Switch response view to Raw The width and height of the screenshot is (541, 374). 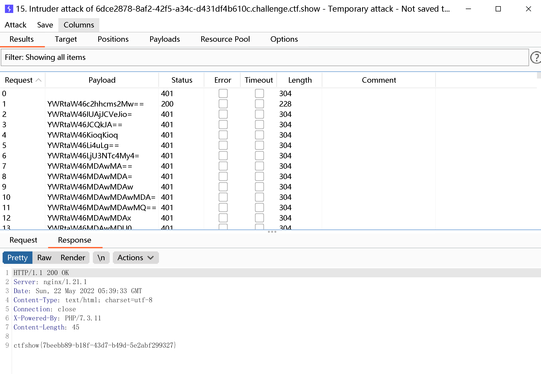point(44,258)
